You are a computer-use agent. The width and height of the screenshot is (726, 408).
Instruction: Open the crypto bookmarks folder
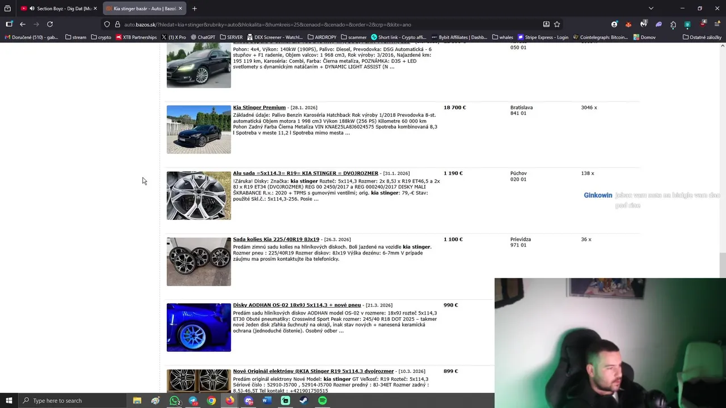(x=101, y=37)
